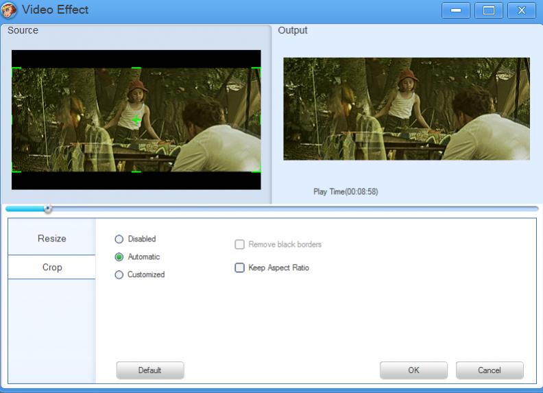Click the Cancel button
The width and height of the screenshot is (543, 393).
point(490,370)
